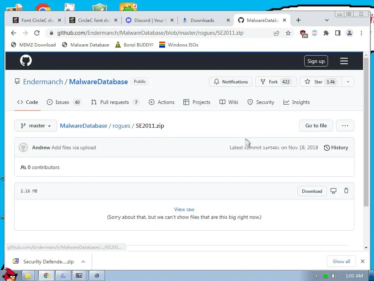The image size is (374, 281).
Task: Click Go to file button
Action: click(316, 125)
